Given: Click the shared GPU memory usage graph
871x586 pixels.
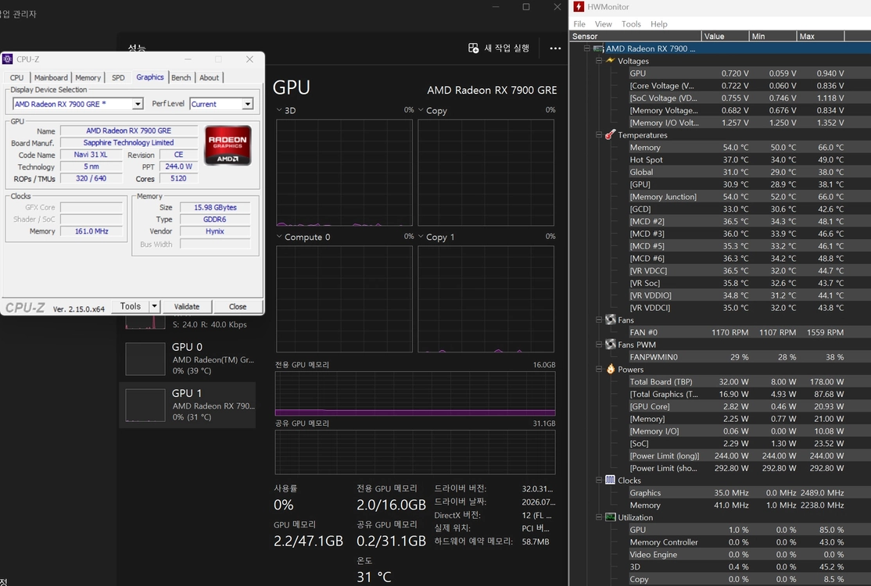Looking at the screenshot, I should (415, 452).
